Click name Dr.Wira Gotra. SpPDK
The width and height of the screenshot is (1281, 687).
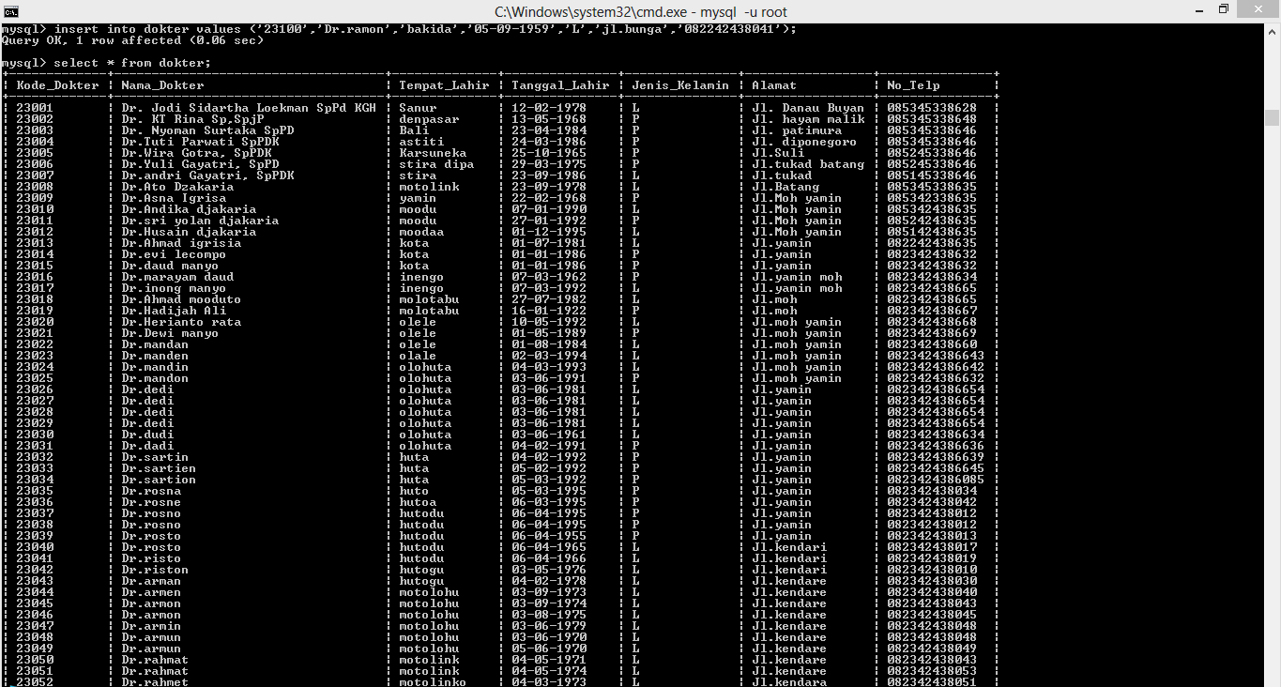196,153
